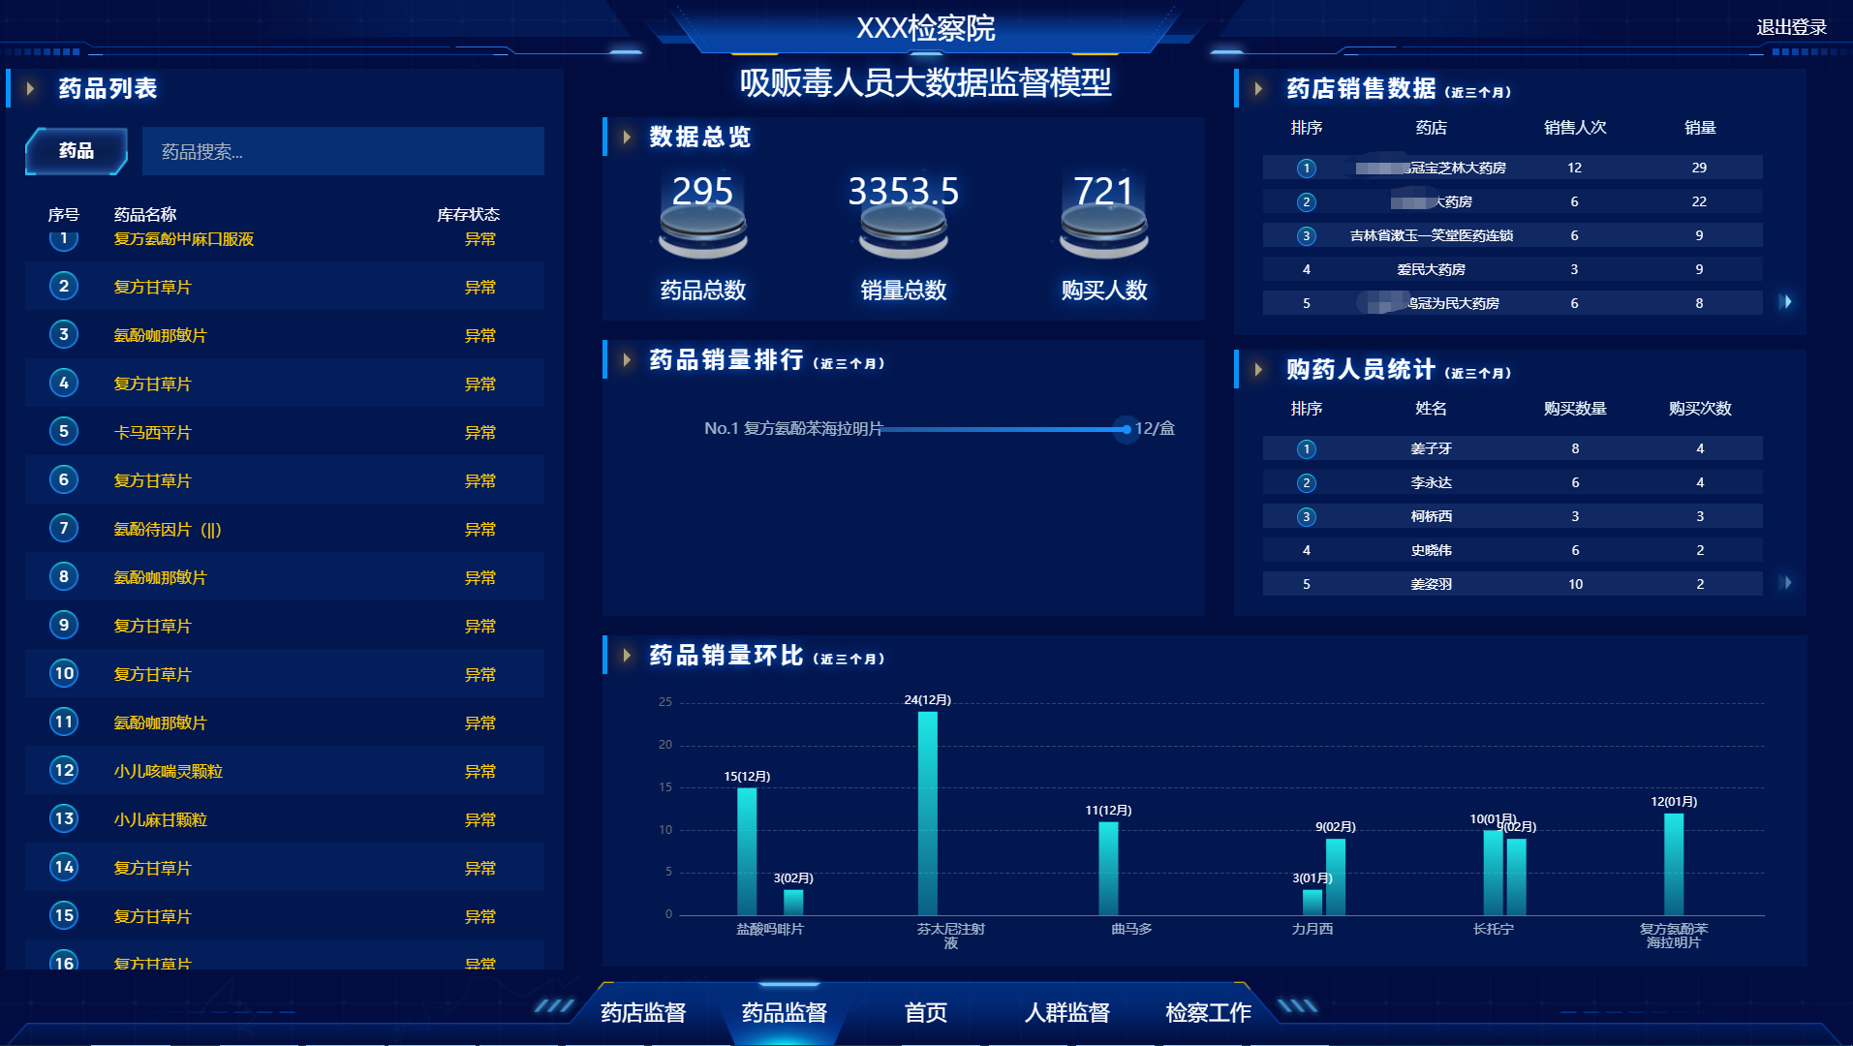Click the No.1 复方氢酚苯海拉明片 bar endpoint
Screen dimensions: 1853x1046
pyautogui.click(x=1126, y=429)
